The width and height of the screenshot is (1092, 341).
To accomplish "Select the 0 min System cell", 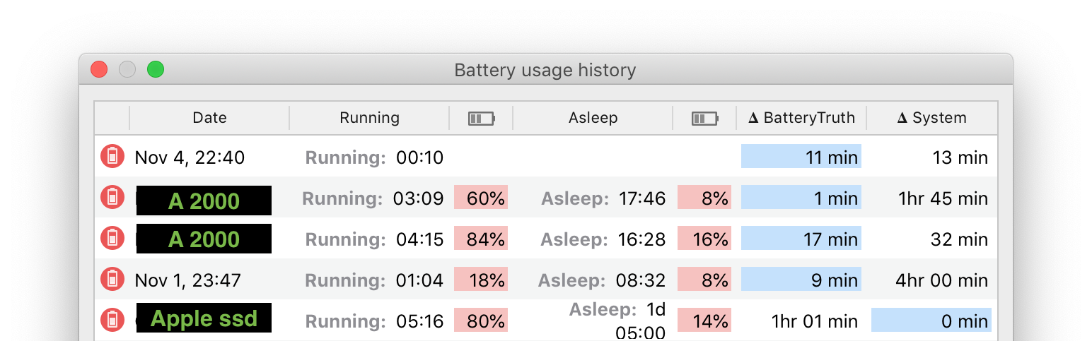I will [x=931, y=321].
